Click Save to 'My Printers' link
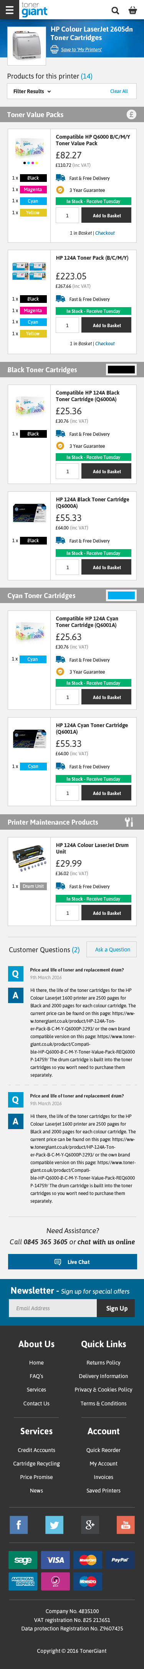The image size is (144, 1669). pyautogui.click(x=81, y=49)
